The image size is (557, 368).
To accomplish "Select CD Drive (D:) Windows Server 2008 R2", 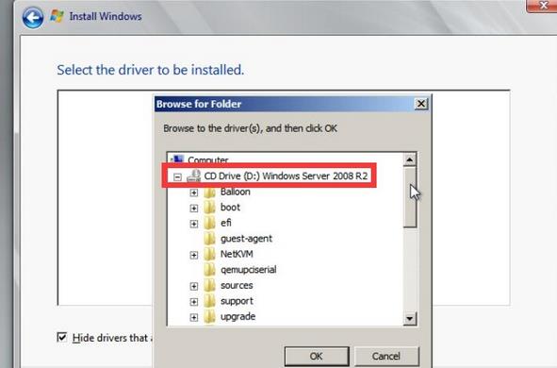I will 286,176.
